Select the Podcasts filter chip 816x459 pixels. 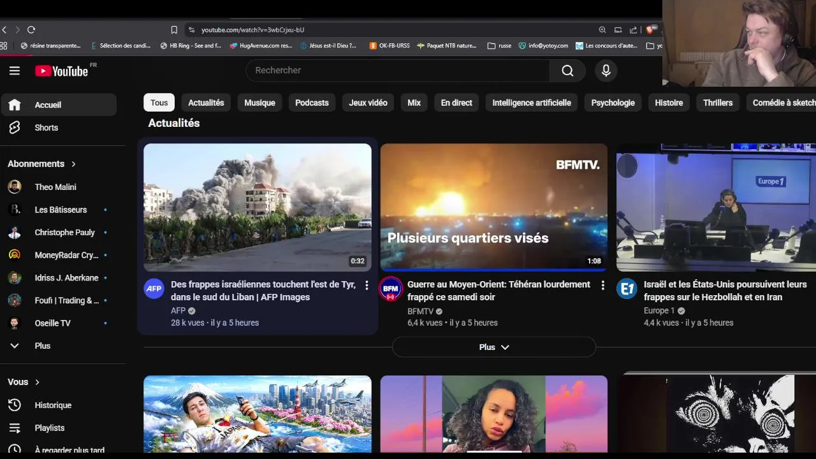click(x=312, y=103)
